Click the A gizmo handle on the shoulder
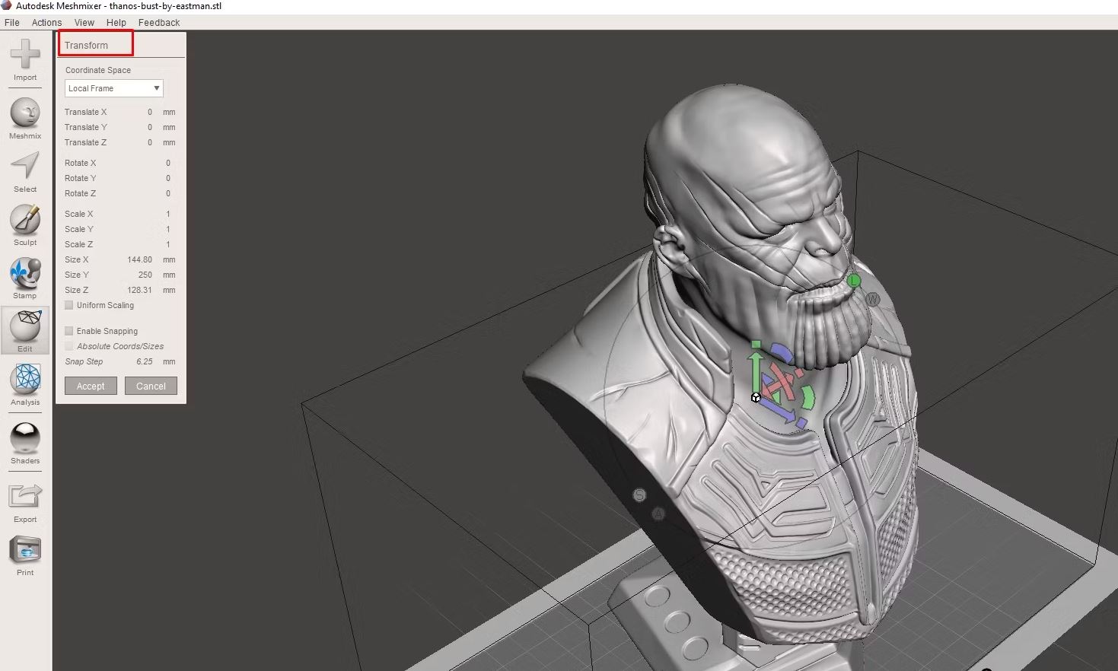1118x671 pixels. 658,514
